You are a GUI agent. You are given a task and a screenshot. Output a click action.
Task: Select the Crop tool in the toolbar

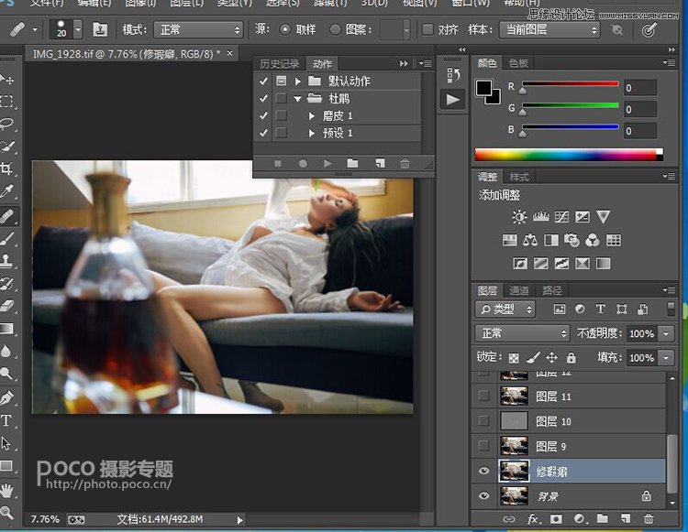[x=7, y=169]
